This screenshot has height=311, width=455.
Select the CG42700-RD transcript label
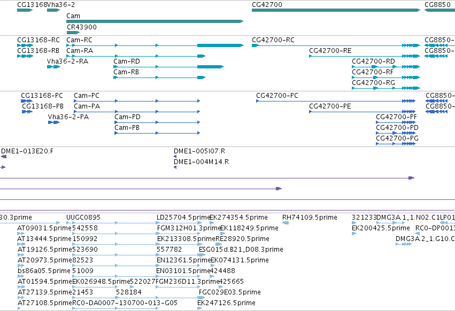(x=373, y=61)
